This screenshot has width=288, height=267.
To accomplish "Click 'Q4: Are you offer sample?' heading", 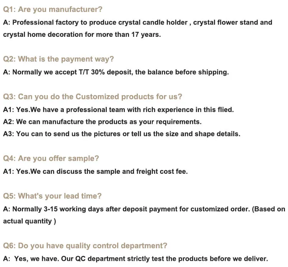I will click(51, 158).
